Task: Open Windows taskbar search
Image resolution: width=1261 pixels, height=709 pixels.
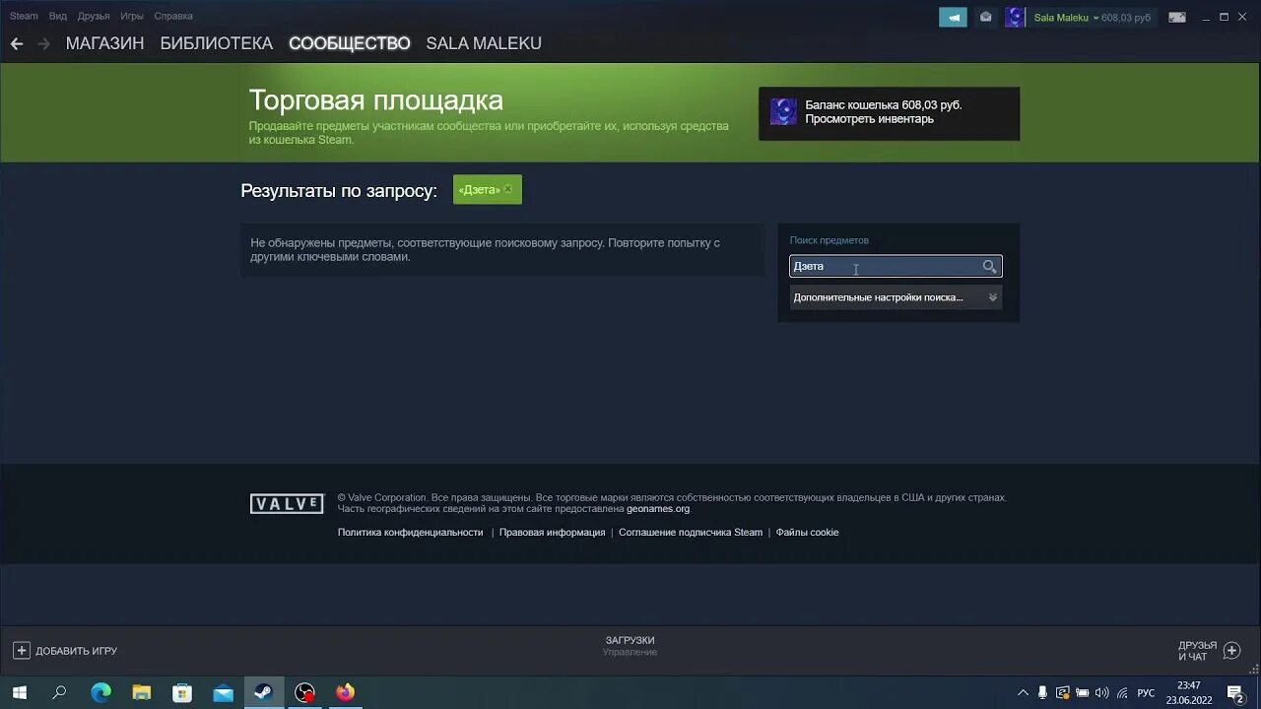Action: pos(59,692)
